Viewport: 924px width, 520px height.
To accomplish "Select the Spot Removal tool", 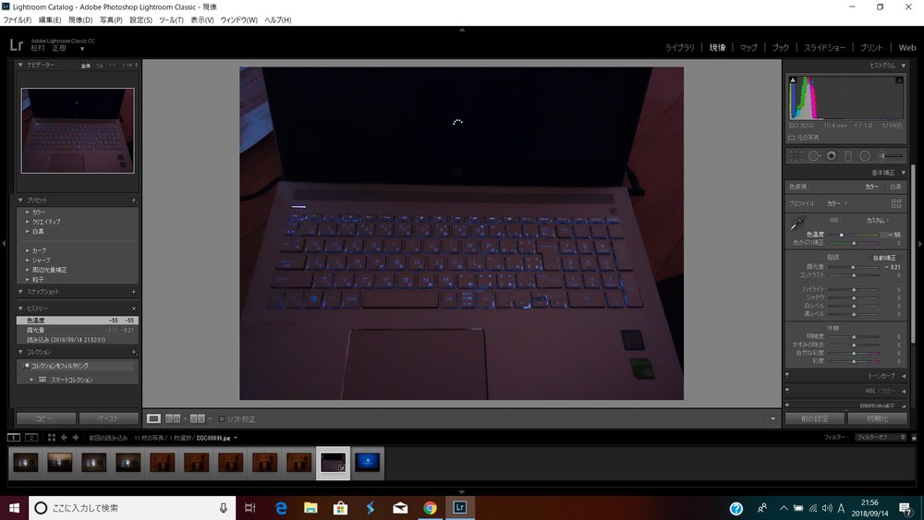I will [x=814, y=156].
